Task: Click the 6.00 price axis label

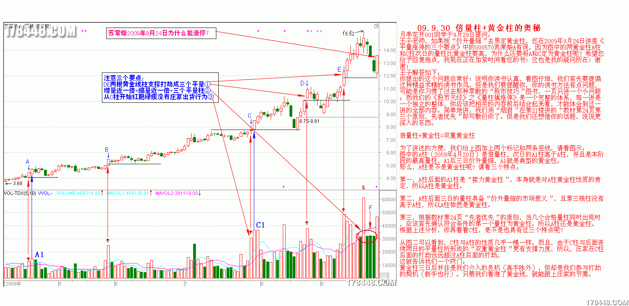Action: click(x=391, y=153)
